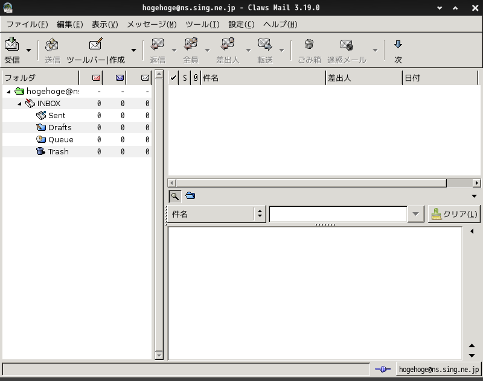Click the 転送 (forward) toolbar icon
The width and height of the screenshot is (483, 381).
[x=265, y=44]
